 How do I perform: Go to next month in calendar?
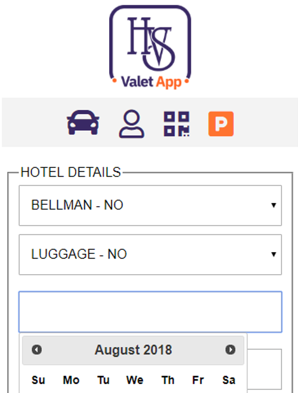pos(230,349)
